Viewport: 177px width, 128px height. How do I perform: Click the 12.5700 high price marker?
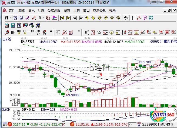(145, 62)
